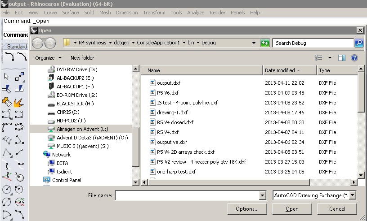Select BLACKSTICK (H:) drive in tree
The image size is (367, 221).
pyautogui.click(x=75, y=104)
